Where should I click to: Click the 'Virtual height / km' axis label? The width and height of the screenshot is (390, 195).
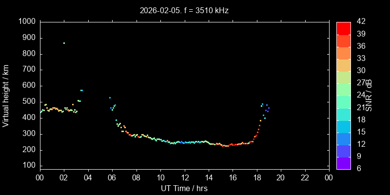click(6, 96)
